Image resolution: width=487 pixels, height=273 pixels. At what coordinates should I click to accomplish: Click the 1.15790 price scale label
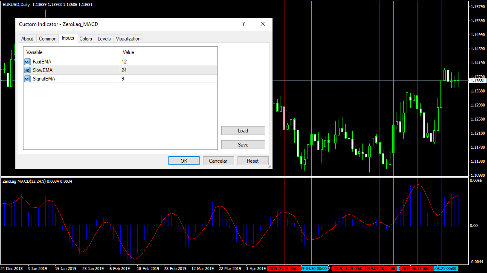click(x=478, y=6)
